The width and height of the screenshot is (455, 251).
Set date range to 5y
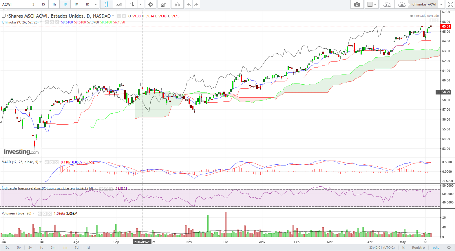coord(19,248)
